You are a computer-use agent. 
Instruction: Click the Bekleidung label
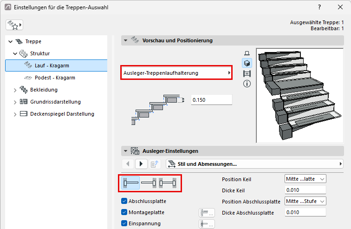click(x=44, y=90)
